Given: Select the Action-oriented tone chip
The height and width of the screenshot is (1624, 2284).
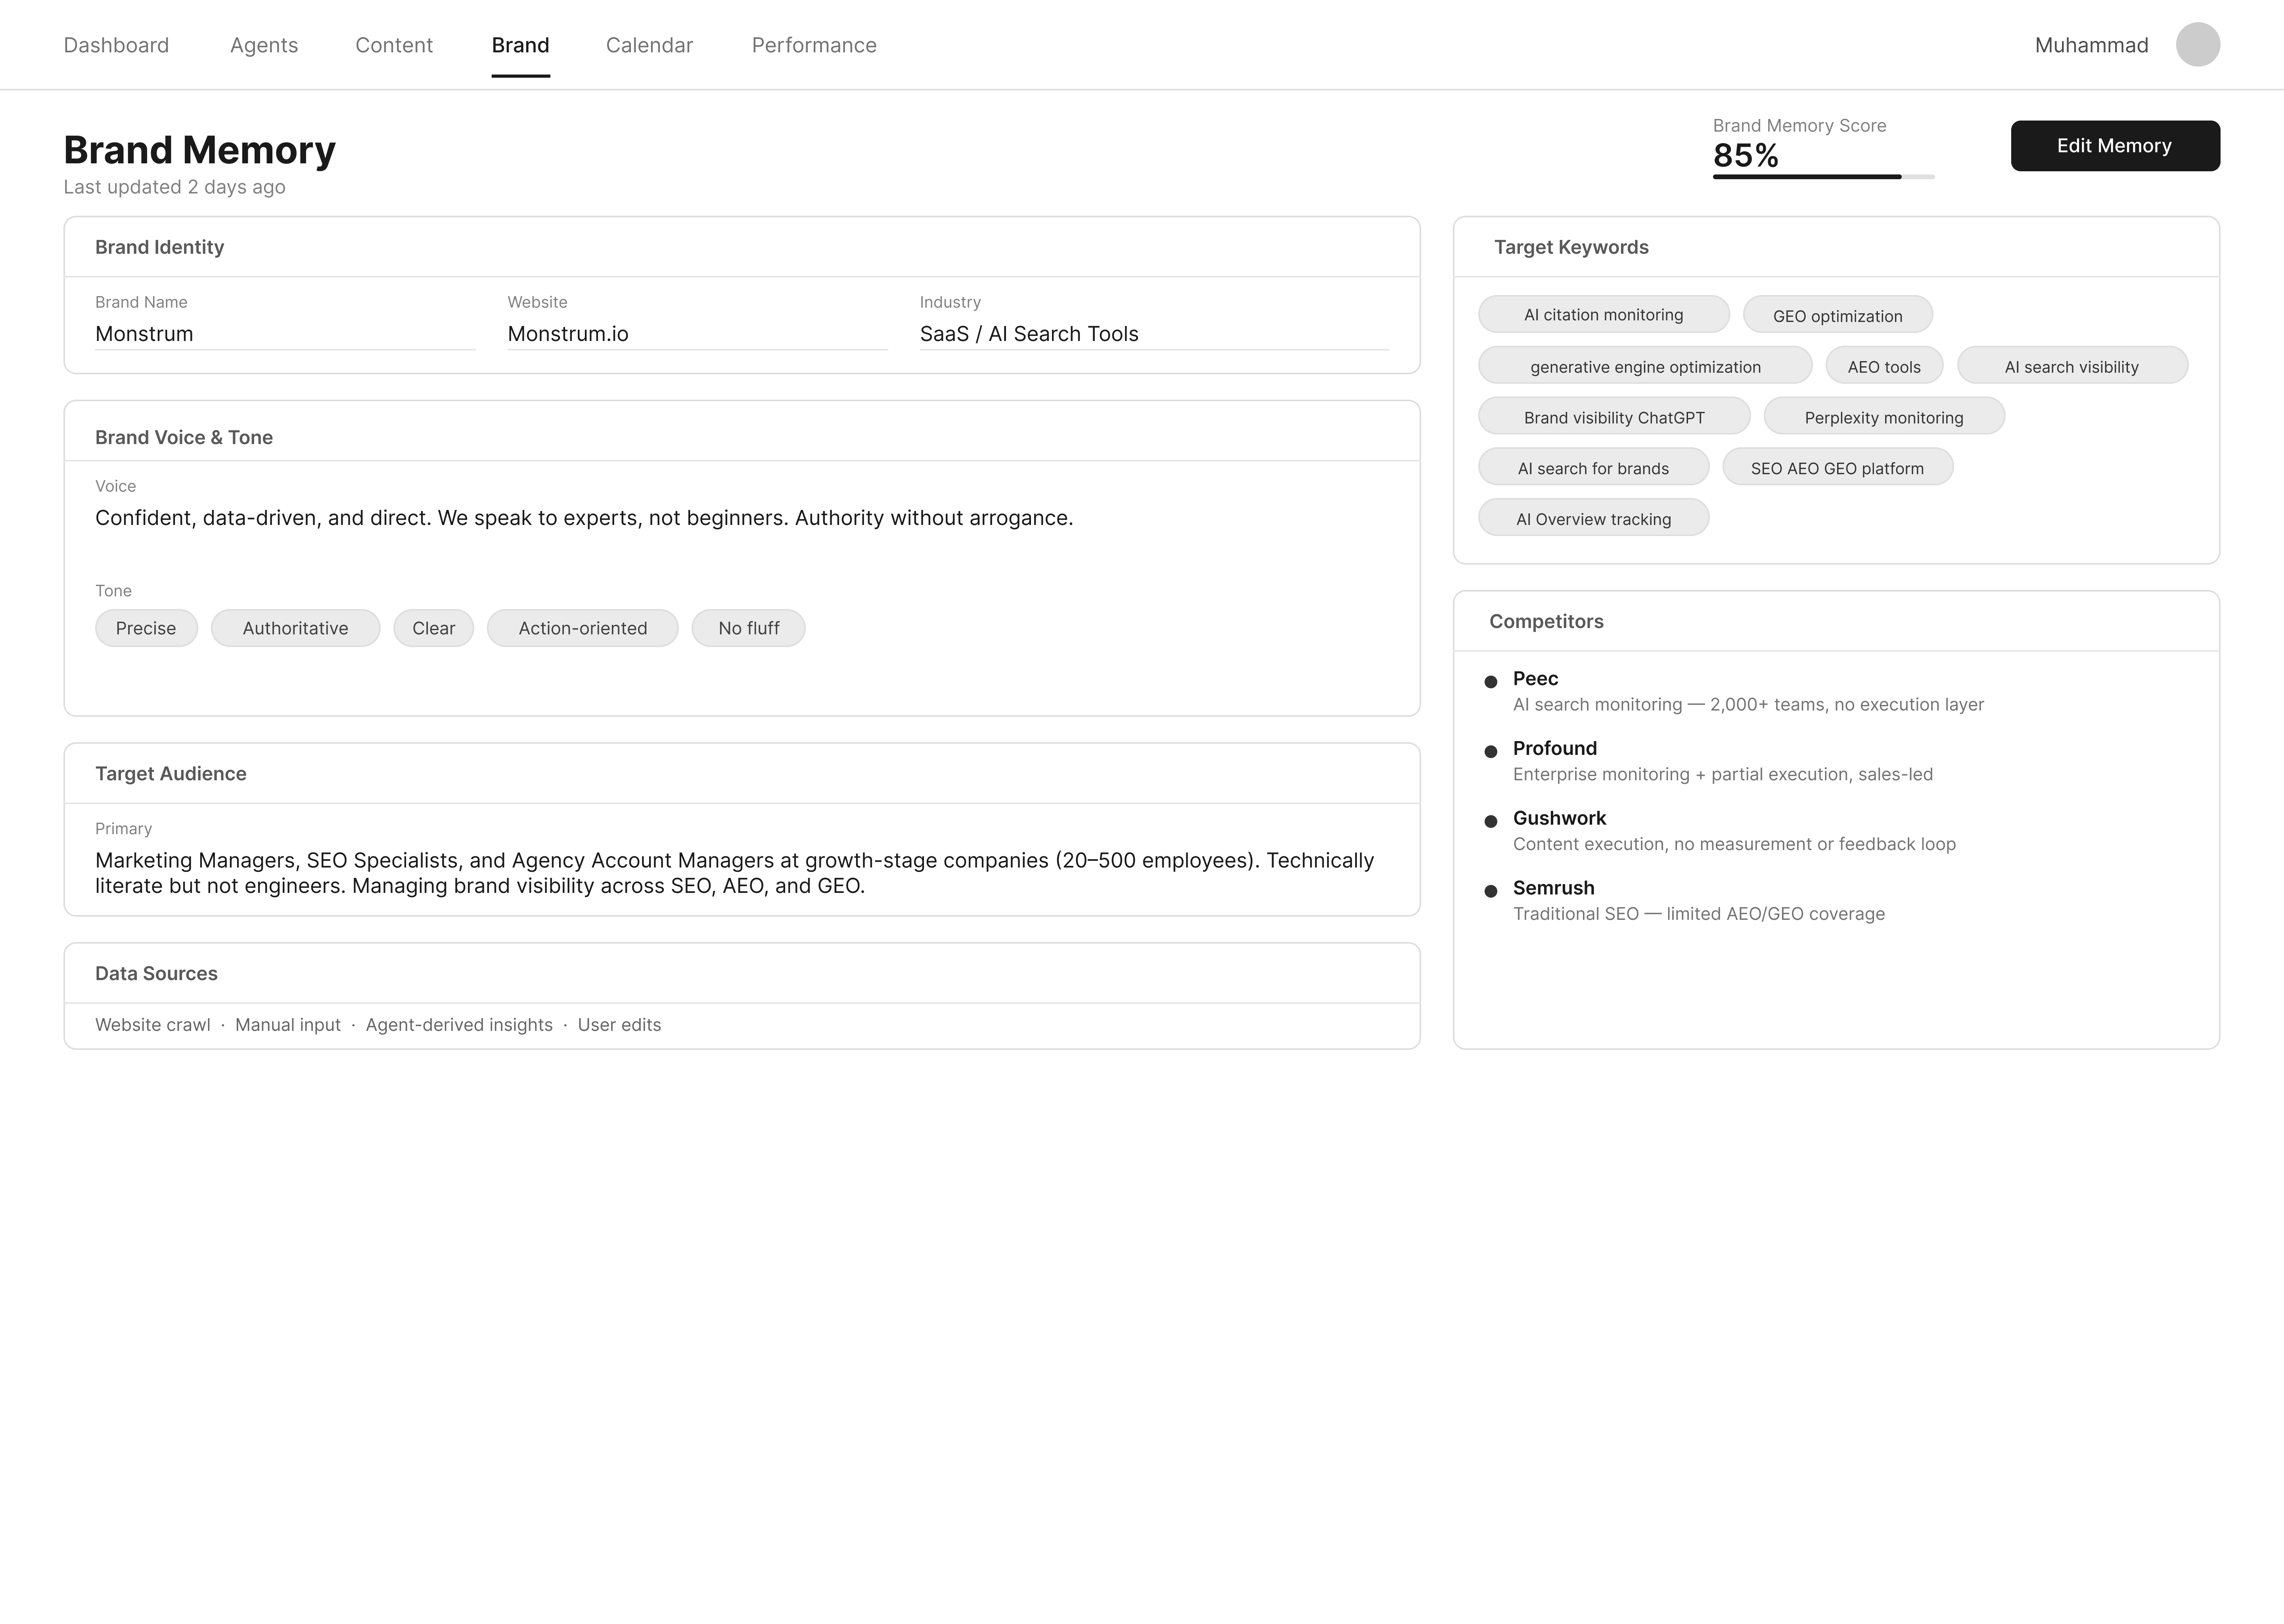Looking at the screenshot, I should click(582, 628).
